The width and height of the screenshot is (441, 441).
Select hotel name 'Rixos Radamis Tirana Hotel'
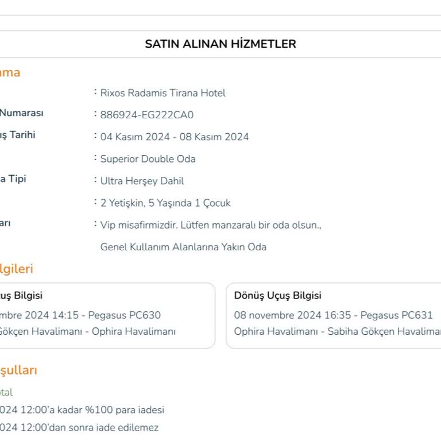pyautogui.click(x=163, y=93)
